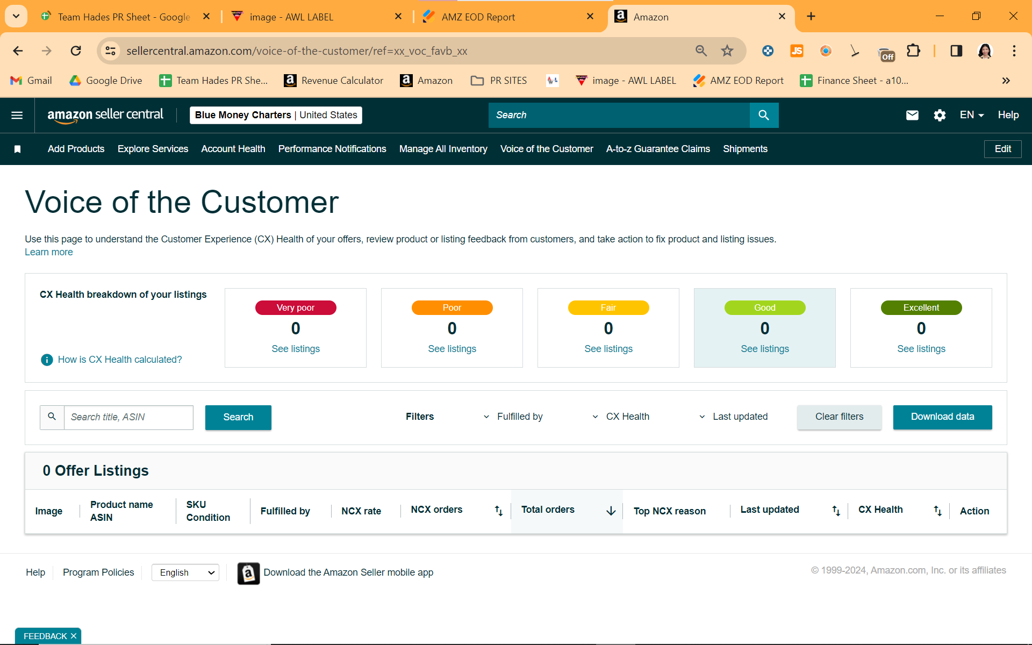
Task: Click the Clear filters button
Action: coord(839,417)
